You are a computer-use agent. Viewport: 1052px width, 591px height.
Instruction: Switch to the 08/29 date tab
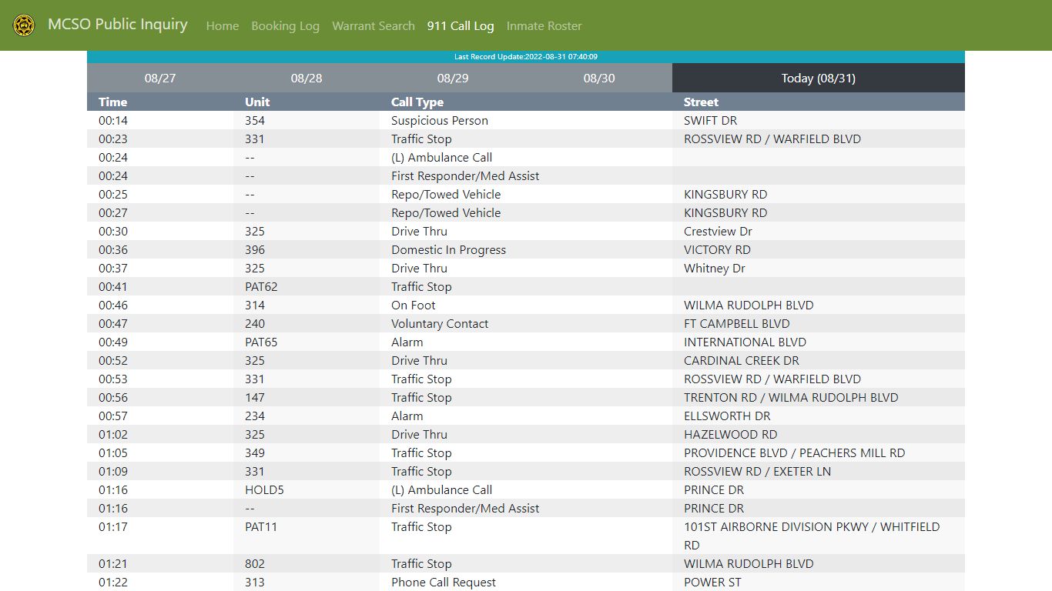click(x=453, y=78)
